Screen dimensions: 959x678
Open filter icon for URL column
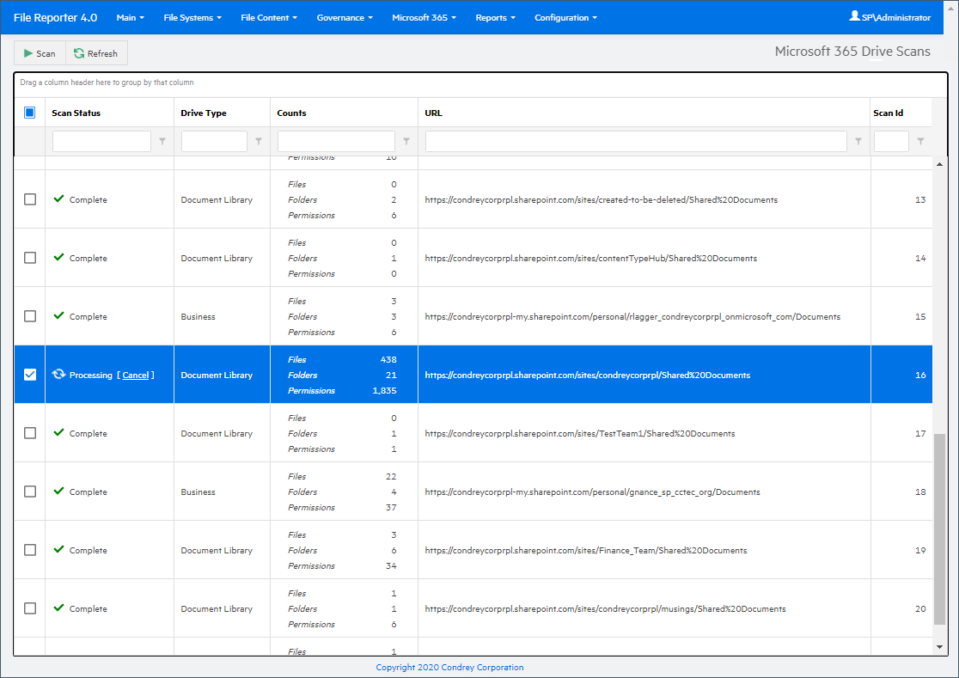858,142
